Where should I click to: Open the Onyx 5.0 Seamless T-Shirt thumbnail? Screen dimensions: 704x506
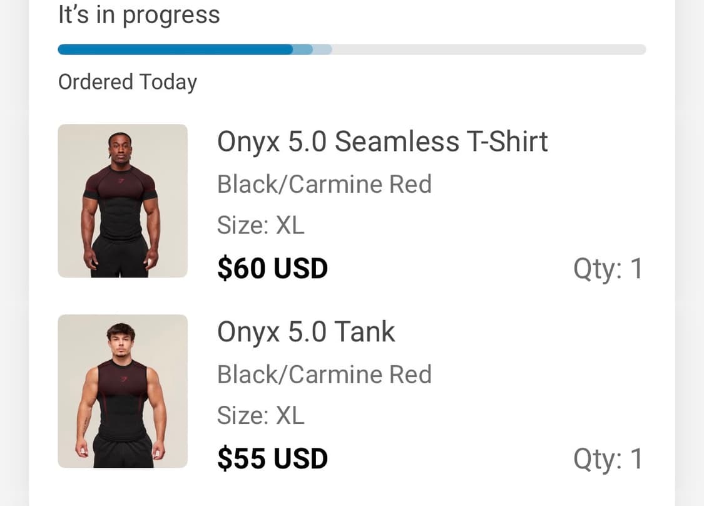[x=123, y=200]
